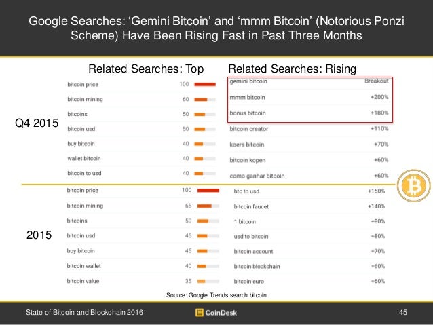The height and width of the screenshot is (325, 433).
Task: Open the 'bitcoin faucet' search entry
Action: 252,206
